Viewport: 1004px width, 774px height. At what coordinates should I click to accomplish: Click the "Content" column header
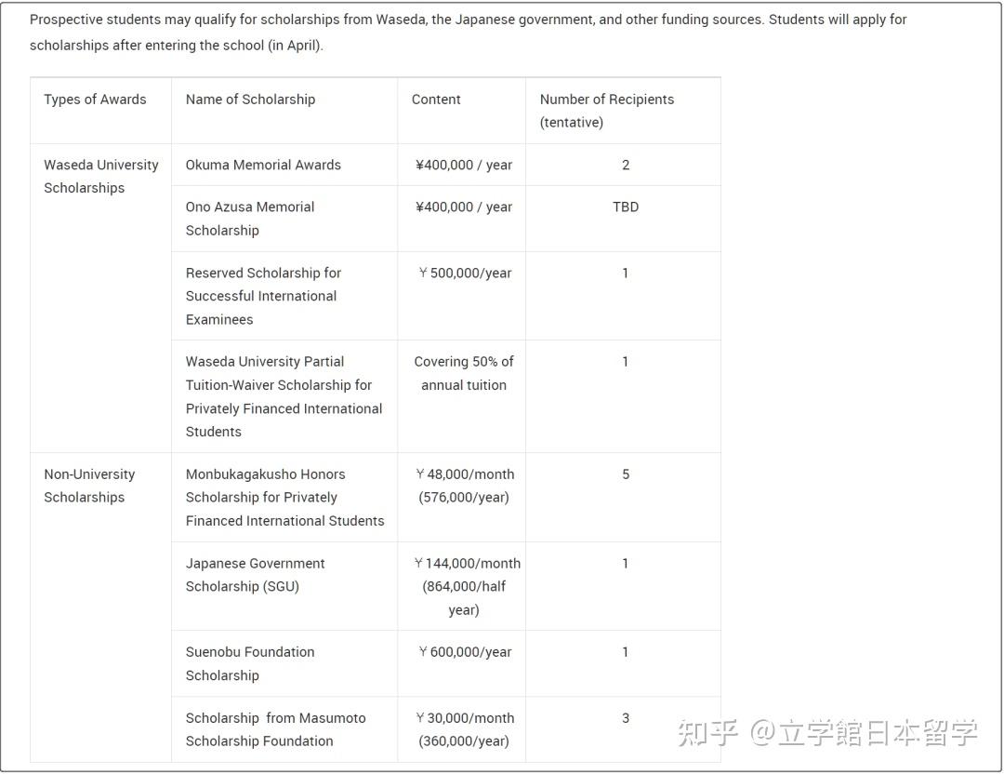(x=436, y=99)
